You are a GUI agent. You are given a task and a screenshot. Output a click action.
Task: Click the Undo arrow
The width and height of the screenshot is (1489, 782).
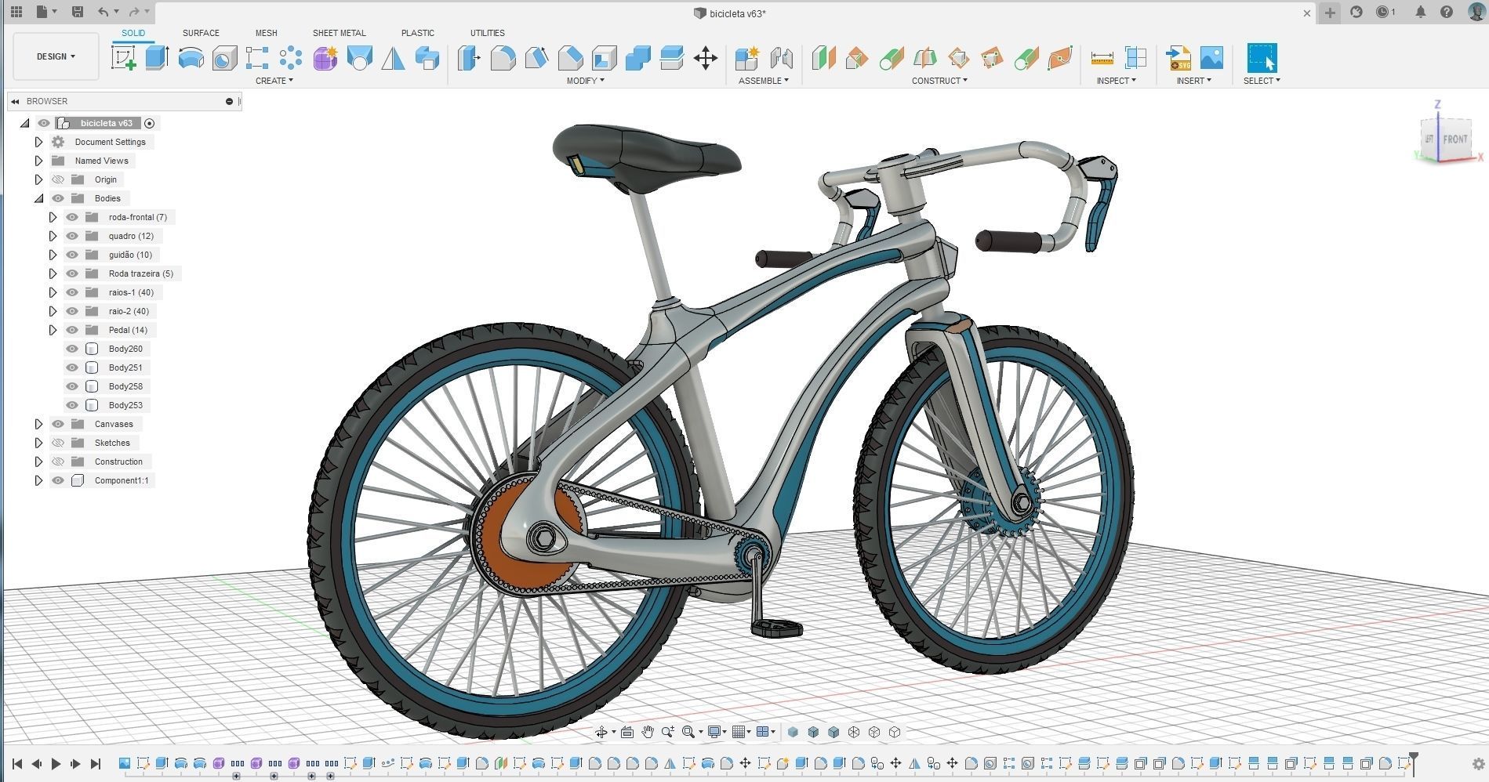tap(104, 12)
